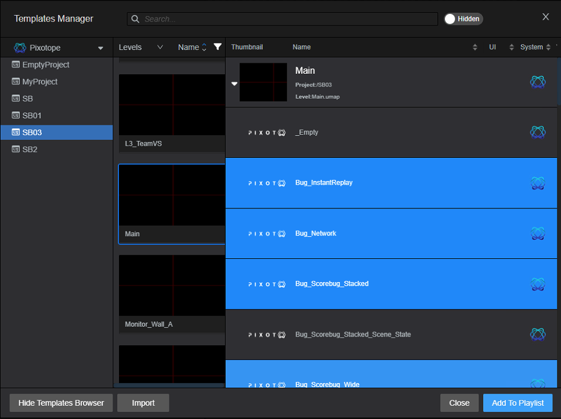Click the system icon on Bug_Scorebug_Stacked_Scene_State row

(x=537, y=334)
